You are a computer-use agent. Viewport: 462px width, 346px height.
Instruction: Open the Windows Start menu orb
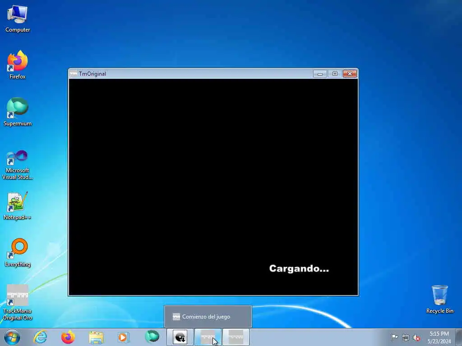(12, 337)
